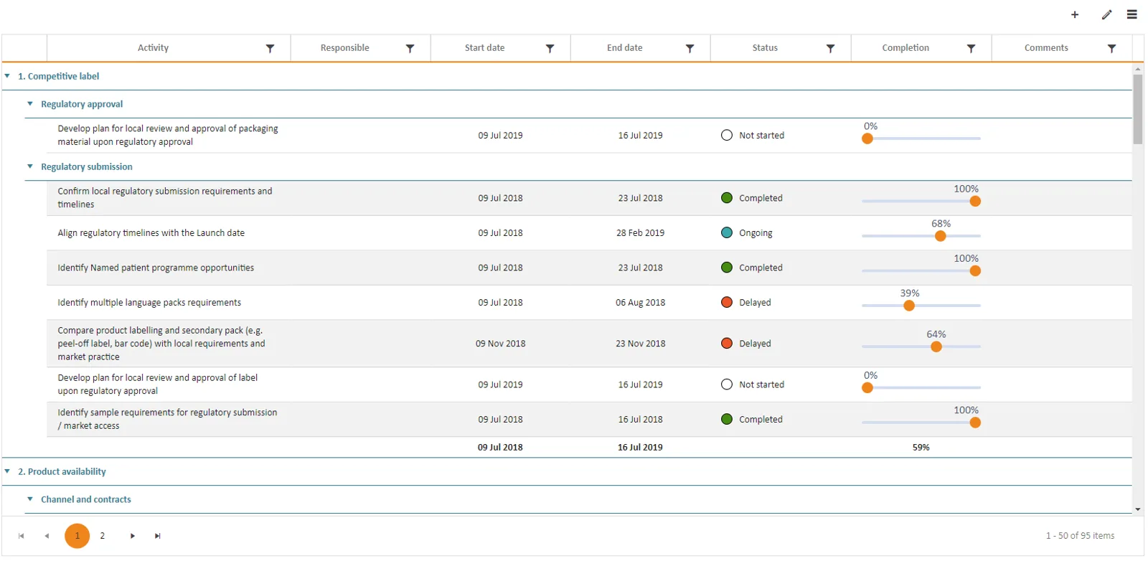Go to first page arrow
Screen dimensions: 1148x561
(22, 536)
